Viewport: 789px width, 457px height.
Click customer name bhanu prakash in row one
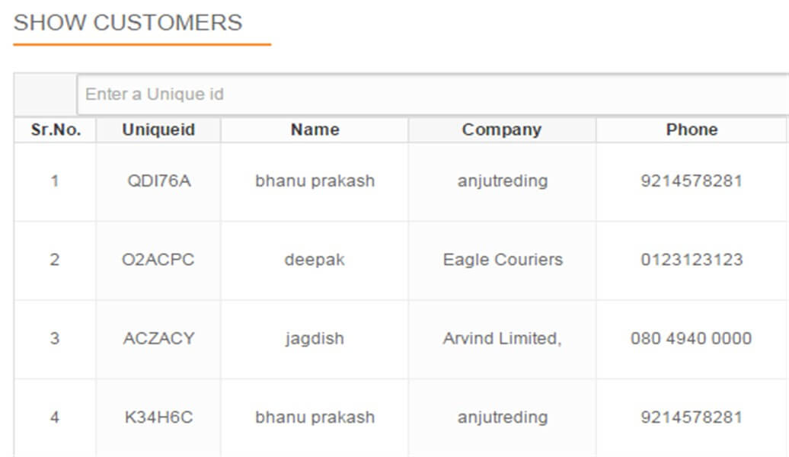[314, 181]
